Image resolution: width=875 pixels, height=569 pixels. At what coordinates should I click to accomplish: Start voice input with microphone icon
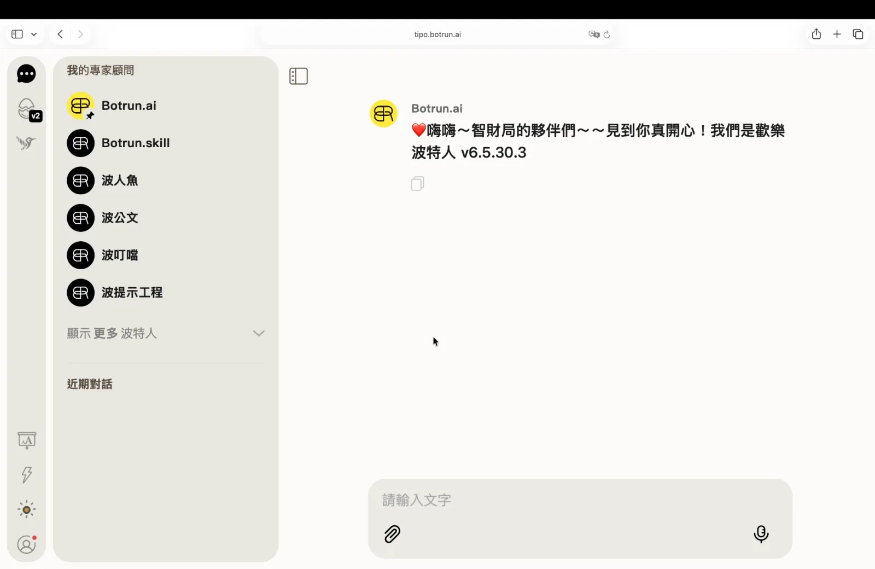pos(761,534)
